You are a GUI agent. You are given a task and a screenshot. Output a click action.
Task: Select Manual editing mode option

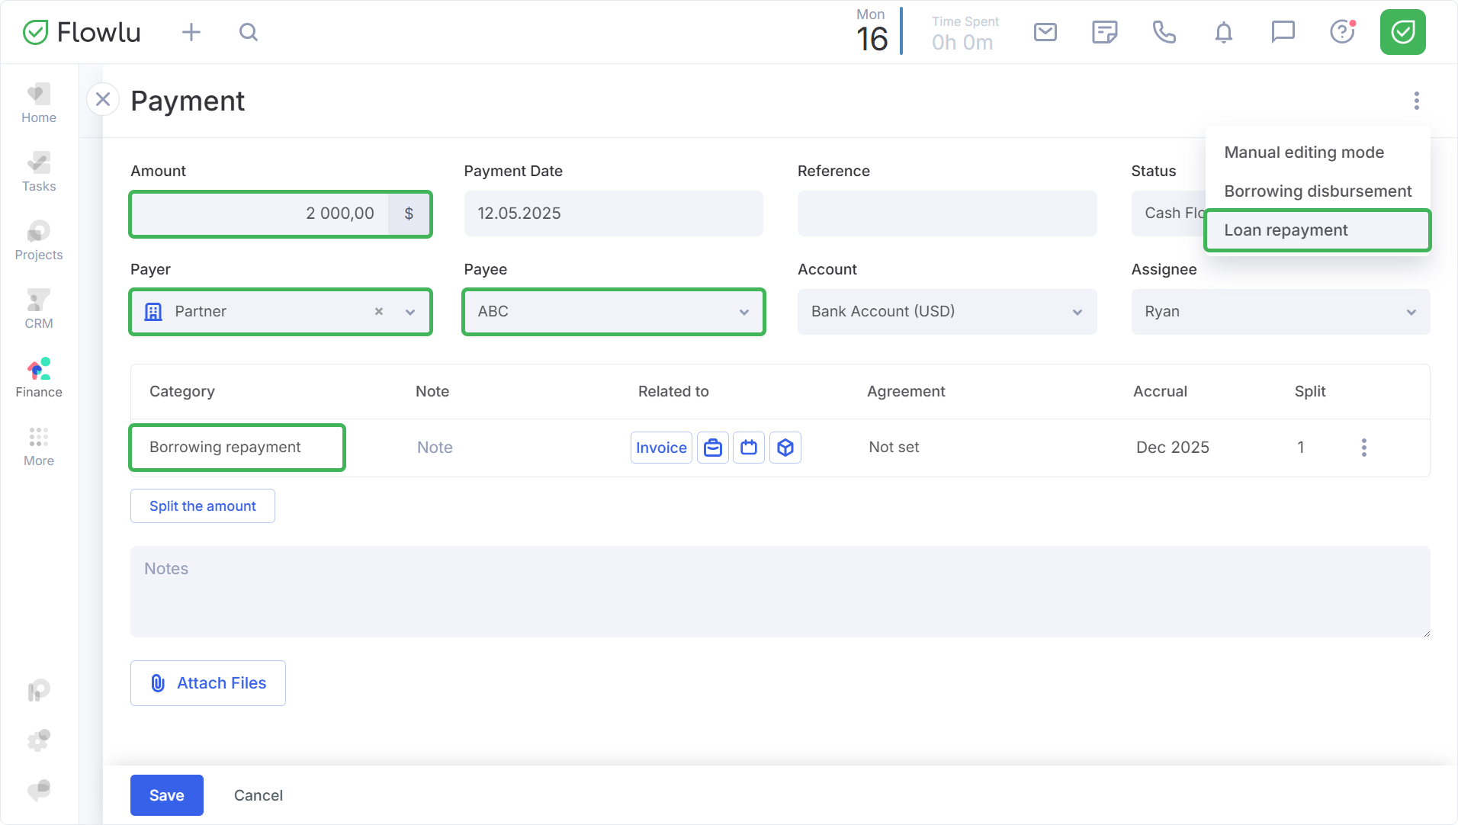1304,152
